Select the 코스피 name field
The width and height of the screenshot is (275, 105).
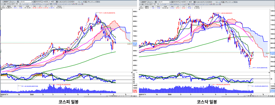(26, 2)
